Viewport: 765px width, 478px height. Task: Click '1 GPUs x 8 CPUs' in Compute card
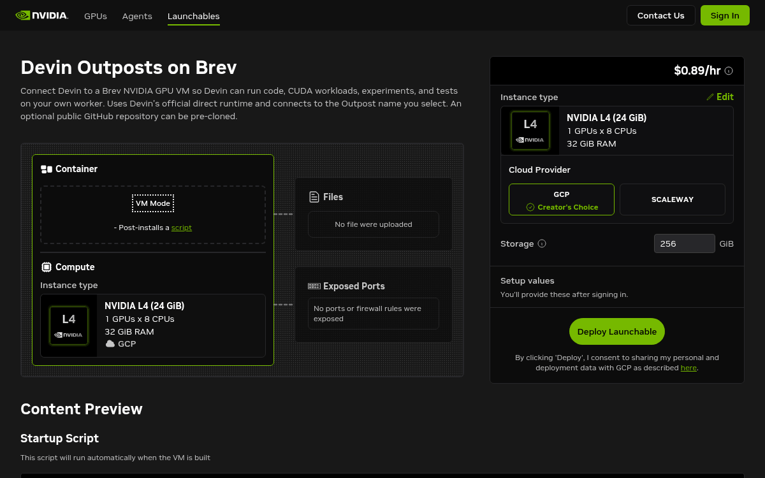(140, 319)
